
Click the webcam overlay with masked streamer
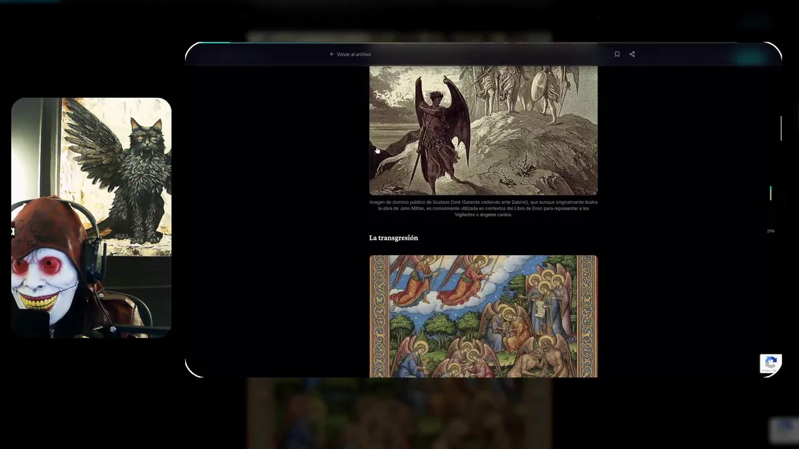pyautogui.click(x=91, y=218)
